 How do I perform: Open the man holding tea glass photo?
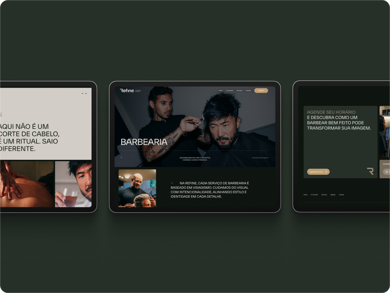(x=73, y=184)
